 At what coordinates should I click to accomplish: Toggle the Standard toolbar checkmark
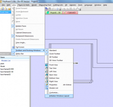(x=47, y=50)
